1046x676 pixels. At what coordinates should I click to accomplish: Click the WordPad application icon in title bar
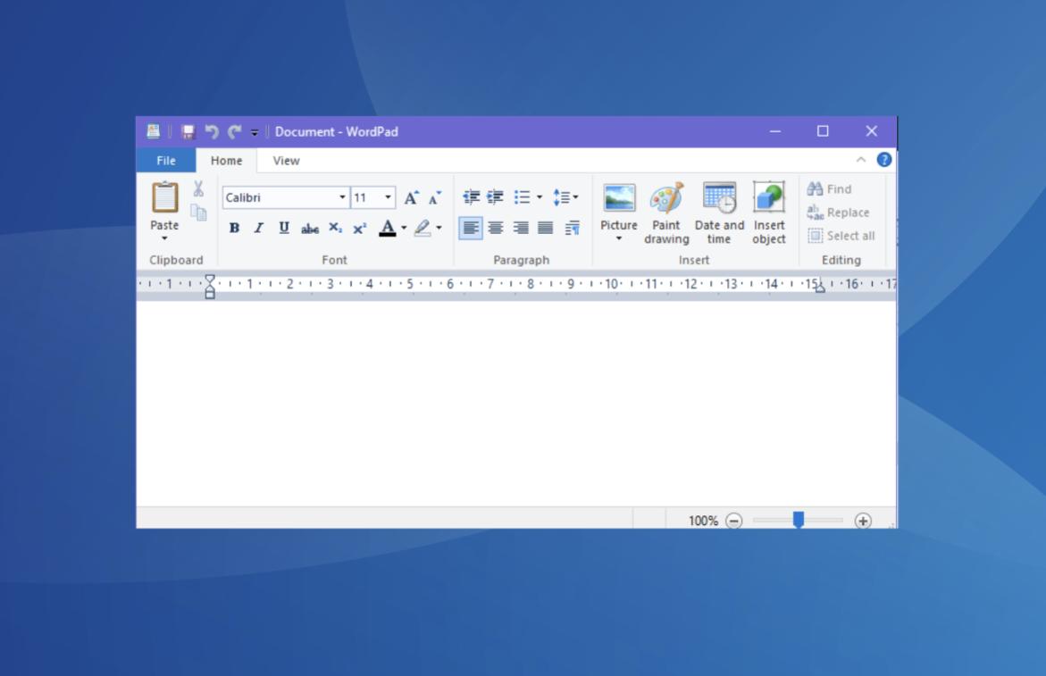154,131
